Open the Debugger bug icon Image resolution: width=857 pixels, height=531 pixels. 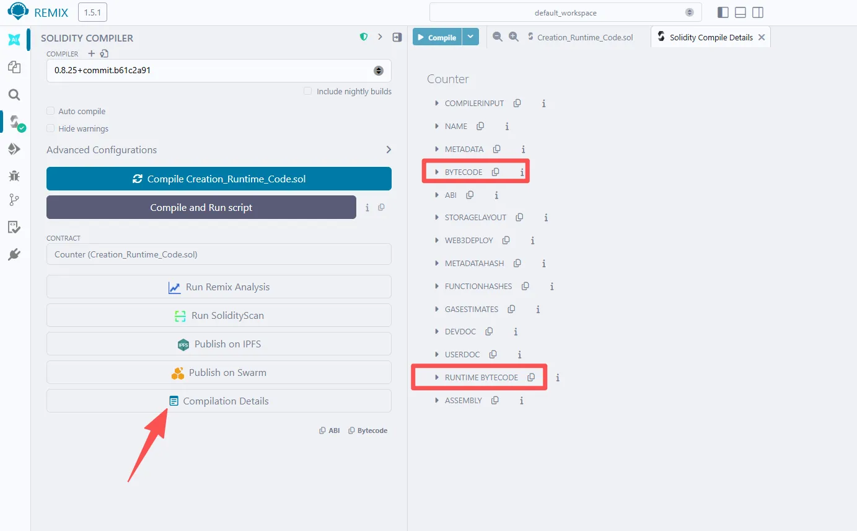click(x=14, y=176)
